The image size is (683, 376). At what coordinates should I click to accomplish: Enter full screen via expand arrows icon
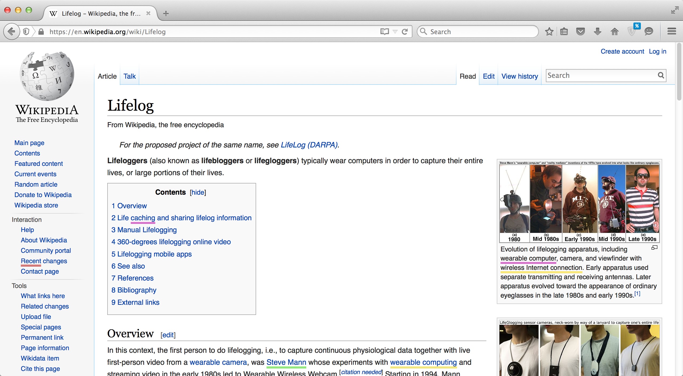click(x=675, y=11)
